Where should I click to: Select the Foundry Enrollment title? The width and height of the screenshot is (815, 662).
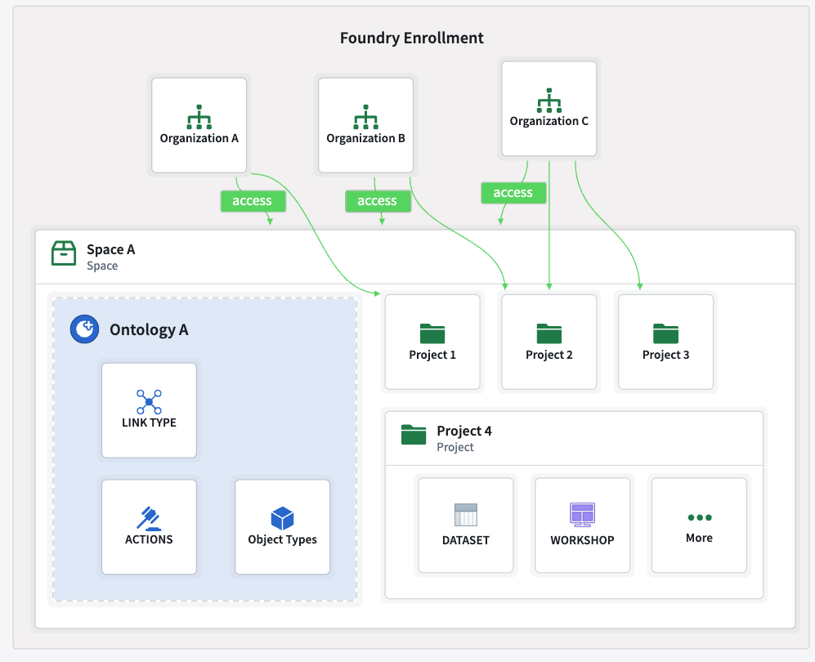[411, 38]
